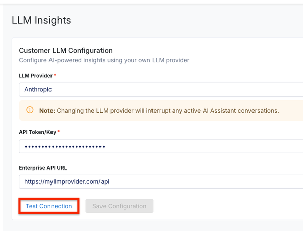Screen dimensions: 303x231
Task: Open the LLM Provider dropdown
Action: pyautogui.click(x=161, y=89)
